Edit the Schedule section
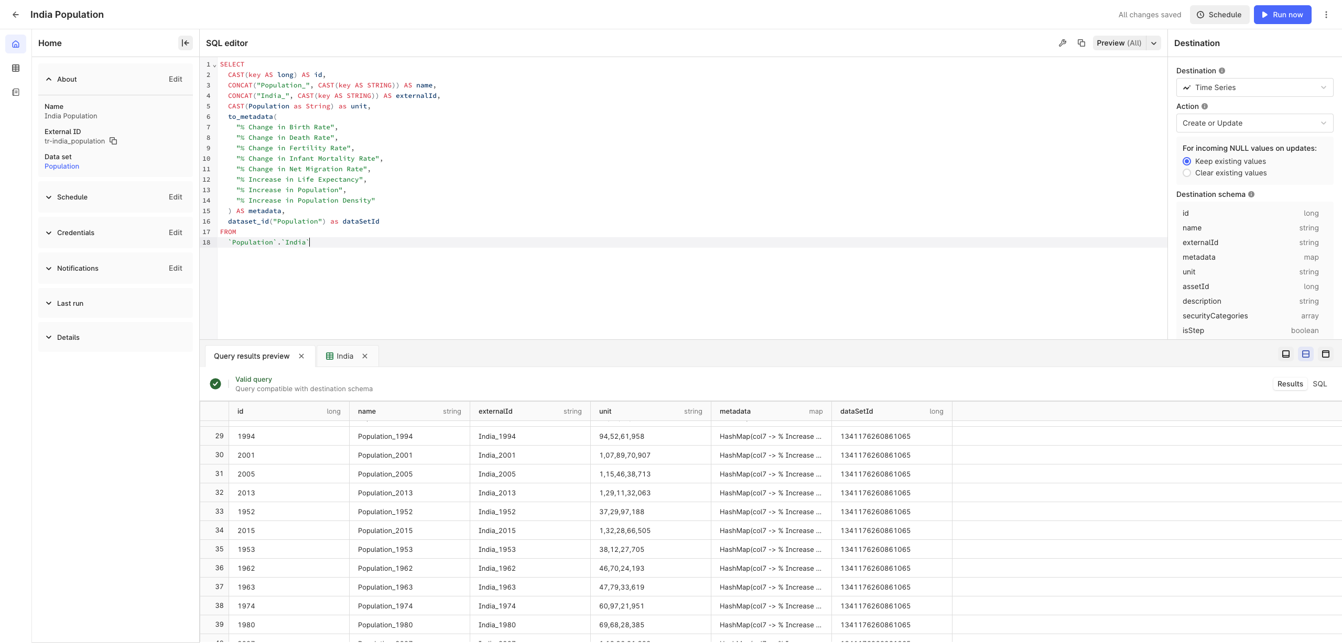This screenshot has width=1342, height=643. pos(175,197)
